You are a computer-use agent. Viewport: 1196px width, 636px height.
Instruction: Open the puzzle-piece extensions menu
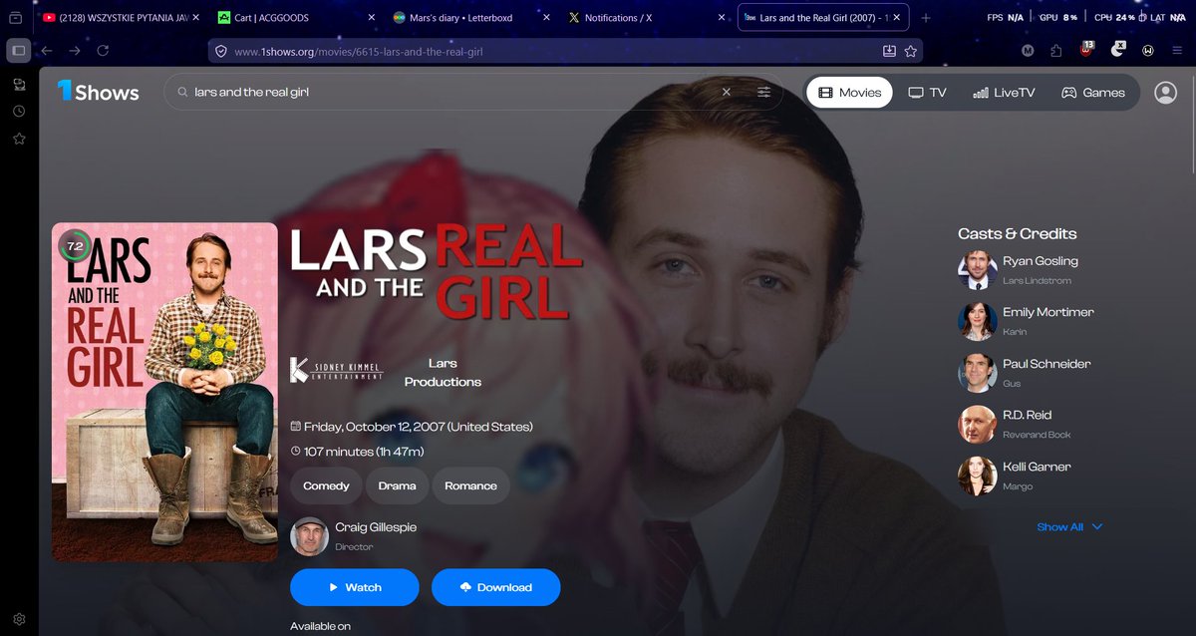coord(1058,51)
